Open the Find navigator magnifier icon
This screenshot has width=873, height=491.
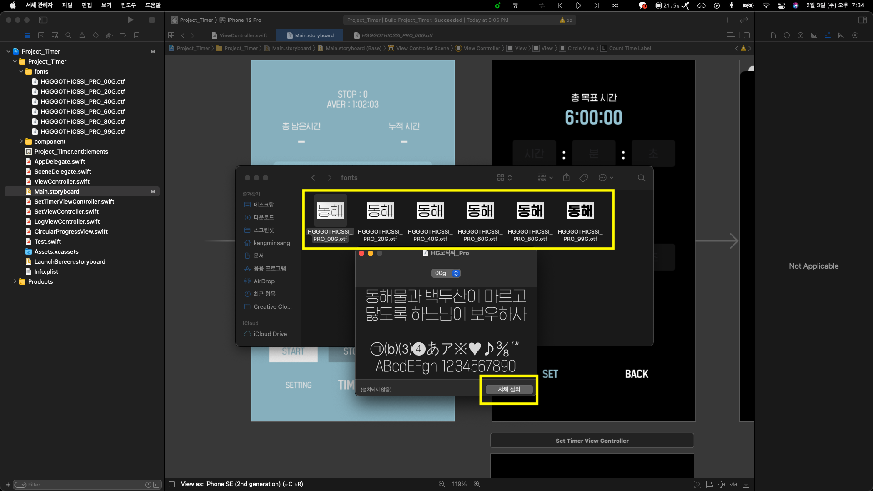point(68,35)
